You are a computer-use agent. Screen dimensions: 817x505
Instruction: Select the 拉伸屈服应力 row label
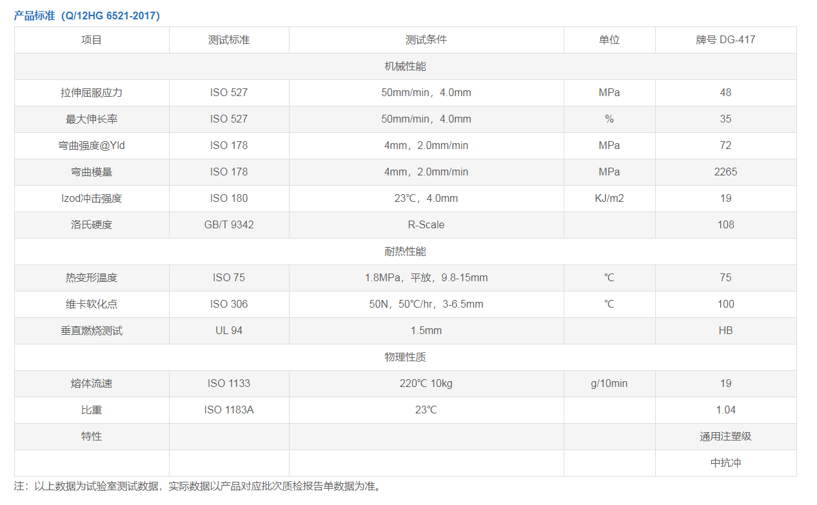pyautogui.click(x=92, y=93)
